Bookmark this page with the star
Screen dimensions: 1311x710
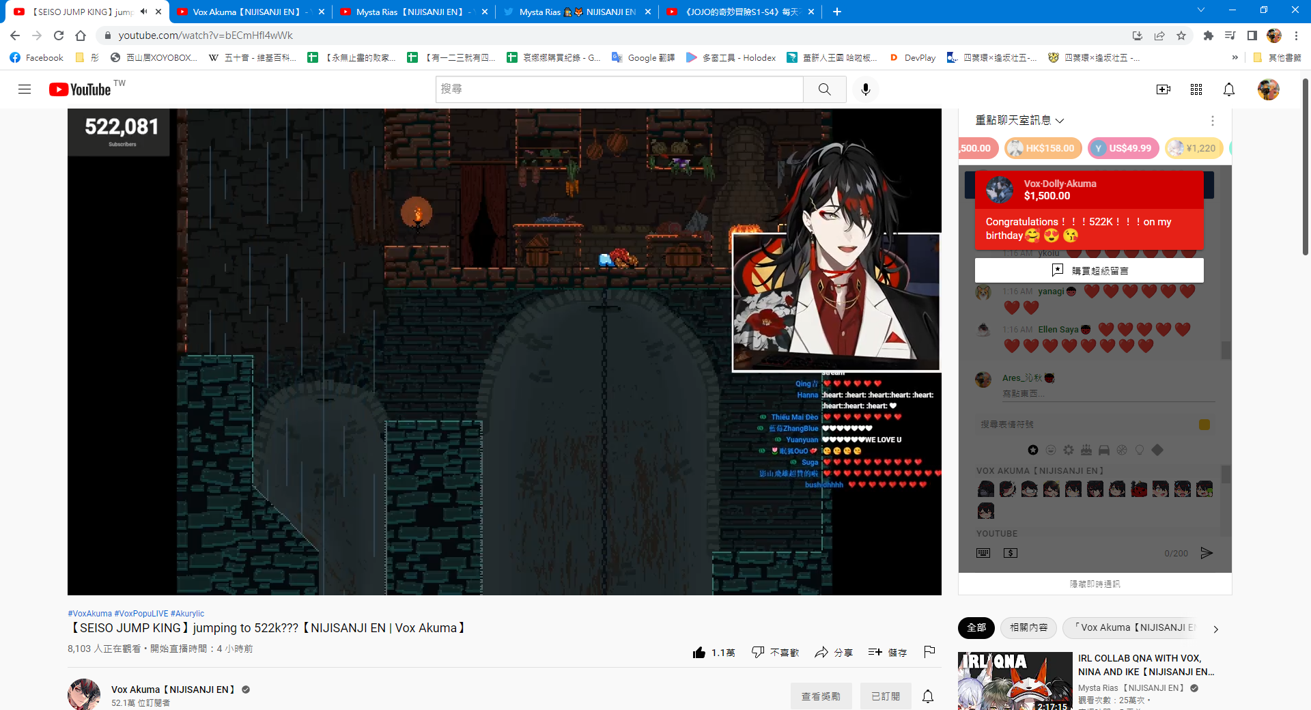coord(1181,35)
